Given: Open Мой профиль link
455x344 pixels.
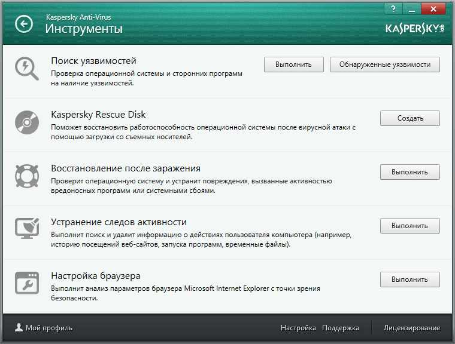Looking at the screenshot, I should tap(49, 328).
